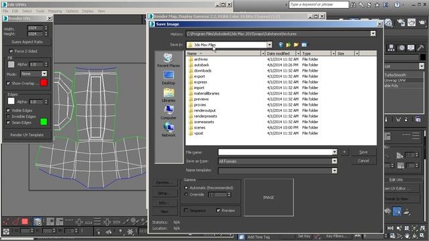The height and width of the screenshot is (241, 429).
Task: Toggle the Preview checkbox
Action: pos(219,210)
